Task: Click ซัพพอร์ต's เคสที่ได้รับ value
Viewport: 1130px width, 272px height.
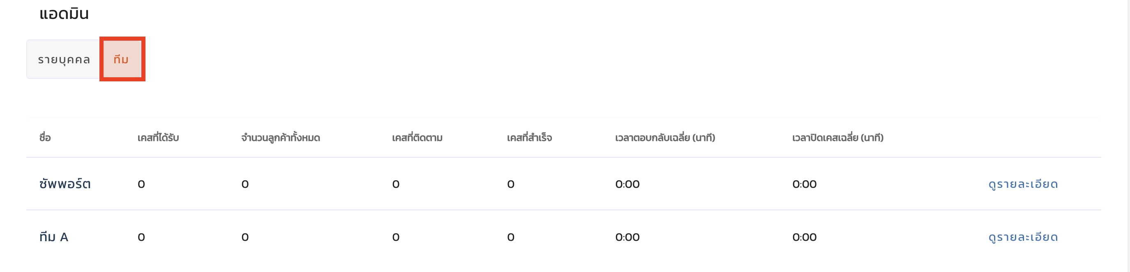Action: [141, 184]
